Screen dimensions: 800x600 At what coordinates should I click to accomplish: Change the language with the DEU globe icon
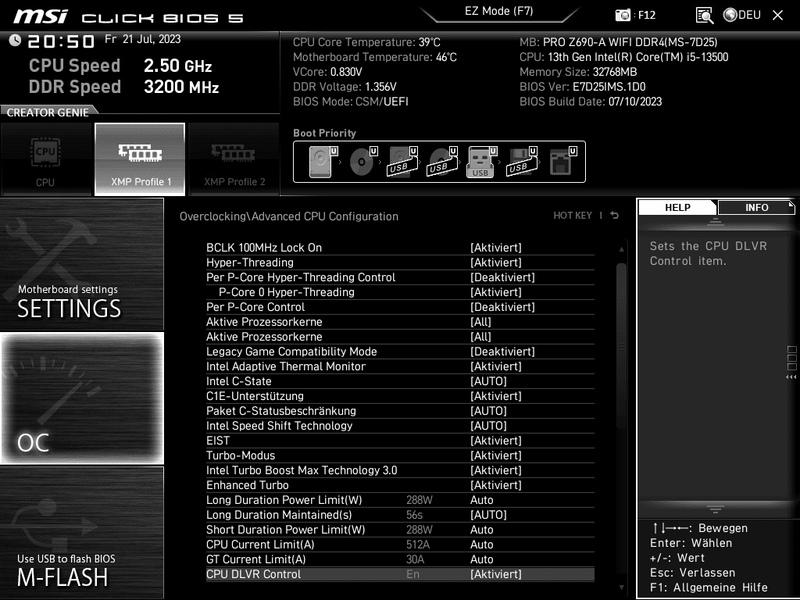pyautogui.click(x=742, y=15)
